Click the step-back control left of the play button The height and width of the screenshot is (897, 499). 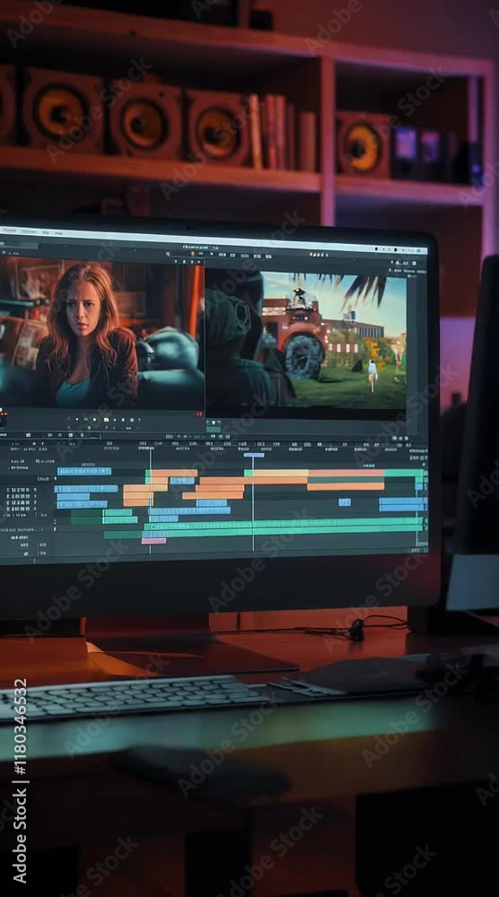95,420
